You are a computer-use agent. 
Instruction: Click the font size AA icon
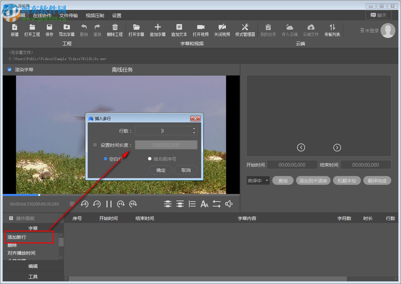coord(204,204)
